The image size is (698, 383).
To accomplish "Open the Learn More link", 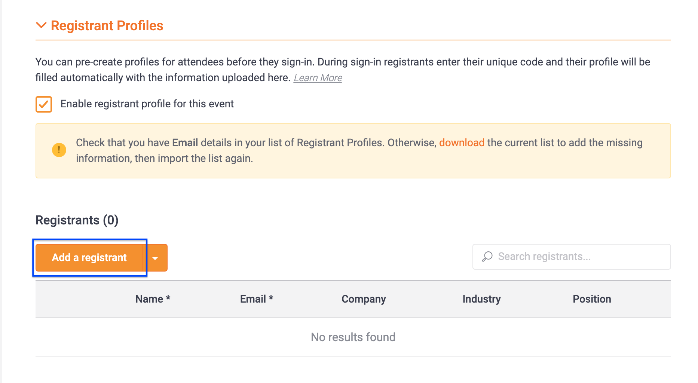I will (x=318, y=78).
